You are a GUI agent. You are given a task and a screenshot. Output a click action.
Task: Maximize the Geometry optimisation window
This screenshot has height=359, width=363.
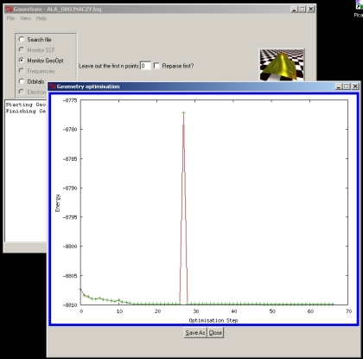(347, 87)
